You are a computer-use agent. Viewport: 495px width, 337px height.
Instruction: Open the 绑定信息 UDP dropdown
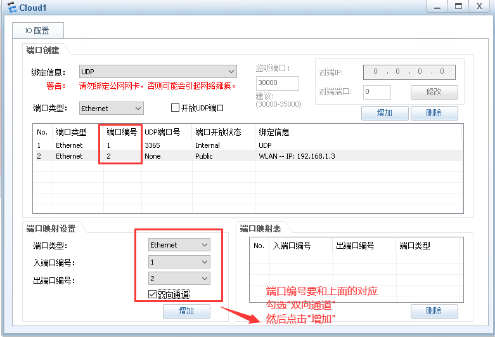pos(158,72)
